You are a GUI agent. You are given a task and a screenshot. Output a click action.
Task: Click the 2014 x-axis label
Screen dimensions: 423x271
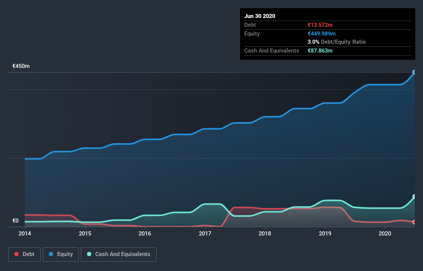25,233
